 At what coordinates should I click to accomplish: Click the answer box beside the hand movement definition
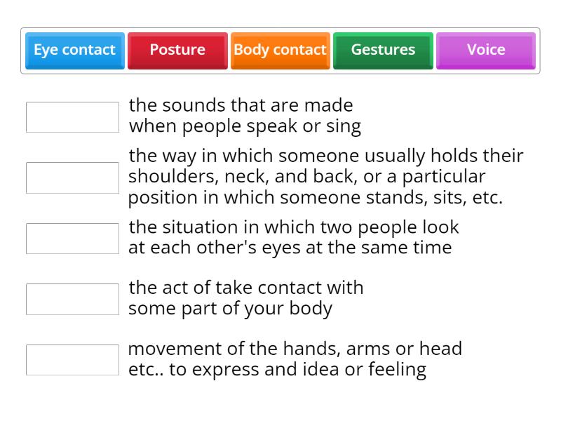point(72,360)
